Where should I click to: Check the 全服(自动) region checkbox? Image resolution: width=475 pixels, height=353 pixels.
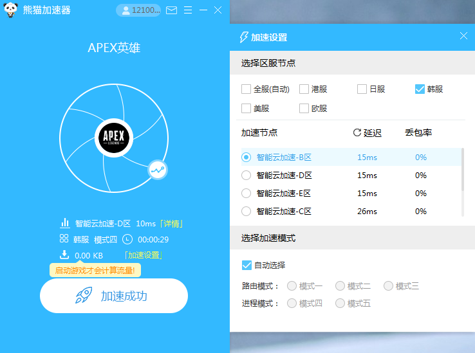(x=246, y=89)
